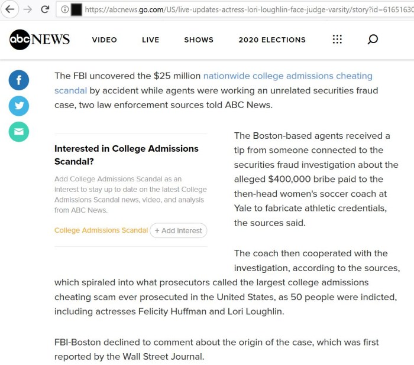Share the article on Twitter
The image size is (414, 365).
[x=19, y=106]
